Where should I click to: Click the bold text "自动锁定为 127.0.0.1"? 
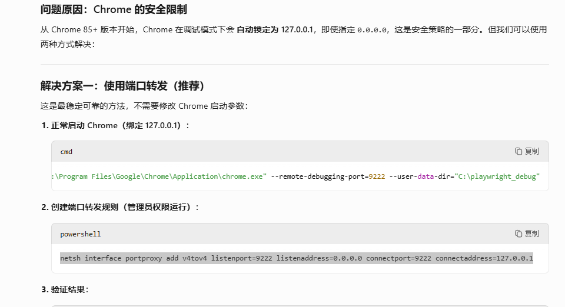coord(275,29)
